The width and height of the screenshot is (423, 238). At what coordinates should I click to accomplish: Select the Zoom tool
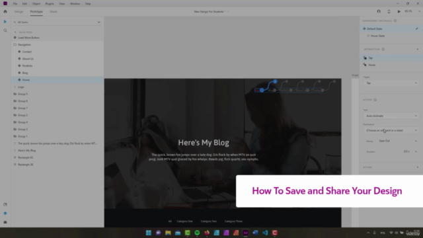tap(5, 30)
